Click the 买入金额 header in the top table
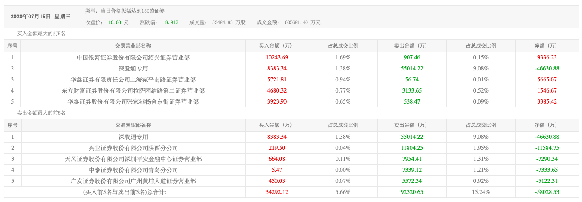The width and height of the screenshot is (582, 202). point(277,46)
